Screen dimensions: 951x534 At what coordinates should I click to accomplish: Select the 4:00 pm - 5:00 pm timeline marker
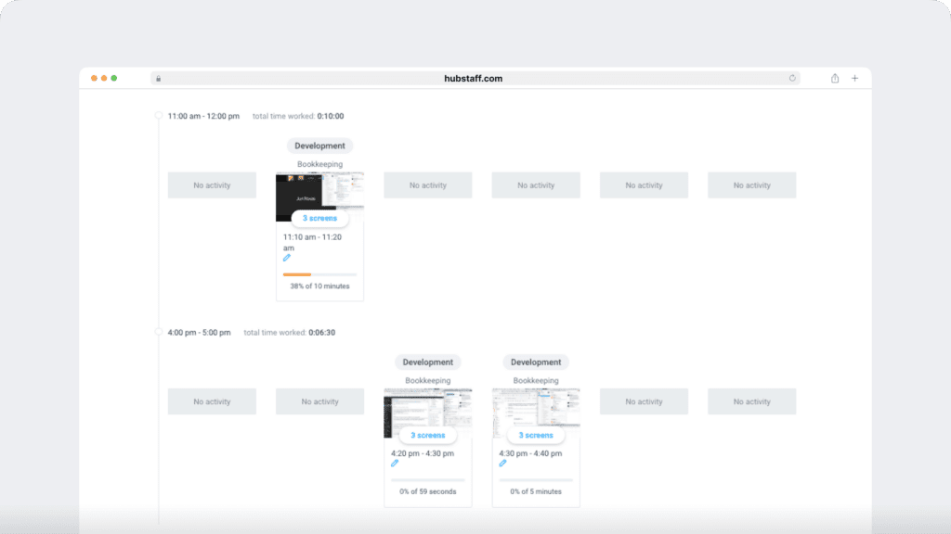pos(158,332)
